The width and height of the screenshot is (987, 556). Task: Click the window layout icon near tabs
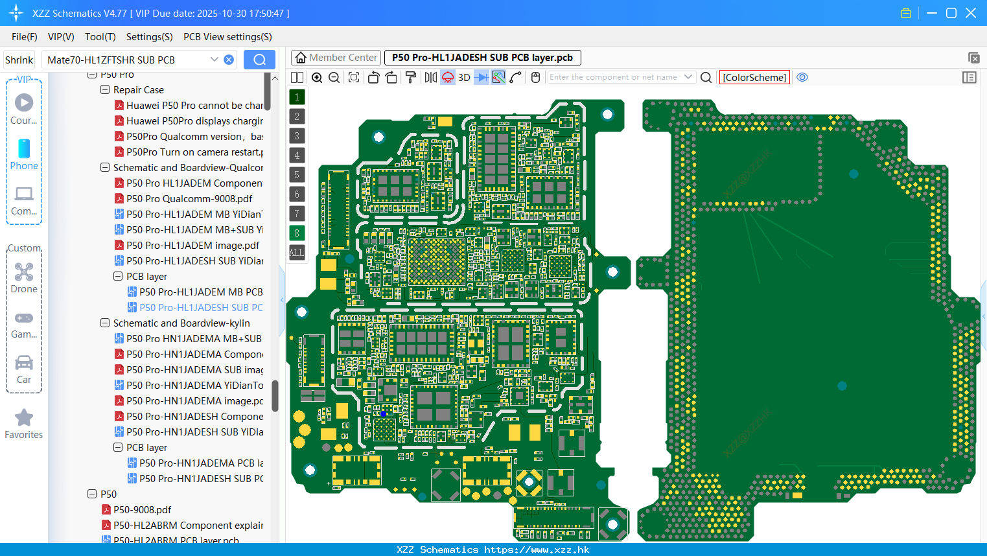973,58
